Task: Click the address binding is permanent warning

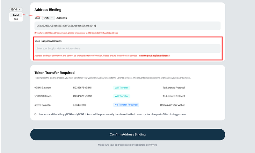Action: pos(86,56)
